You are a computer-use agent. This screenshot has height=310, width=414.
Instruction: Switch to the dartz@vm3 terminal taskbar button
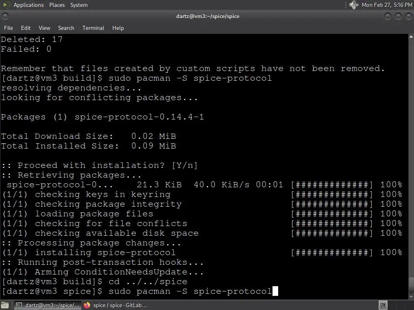(x=47, y=305)
